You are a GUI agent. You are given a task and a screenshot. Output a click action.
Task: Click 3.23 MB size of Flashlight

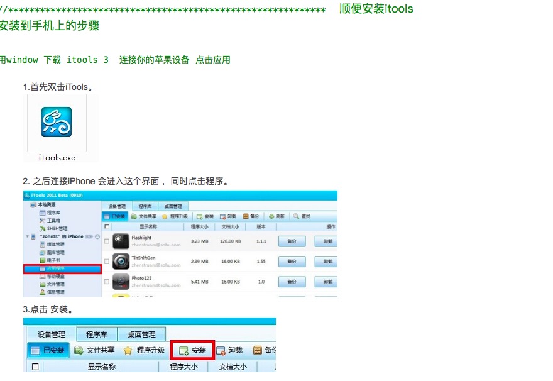click(200, 241)
